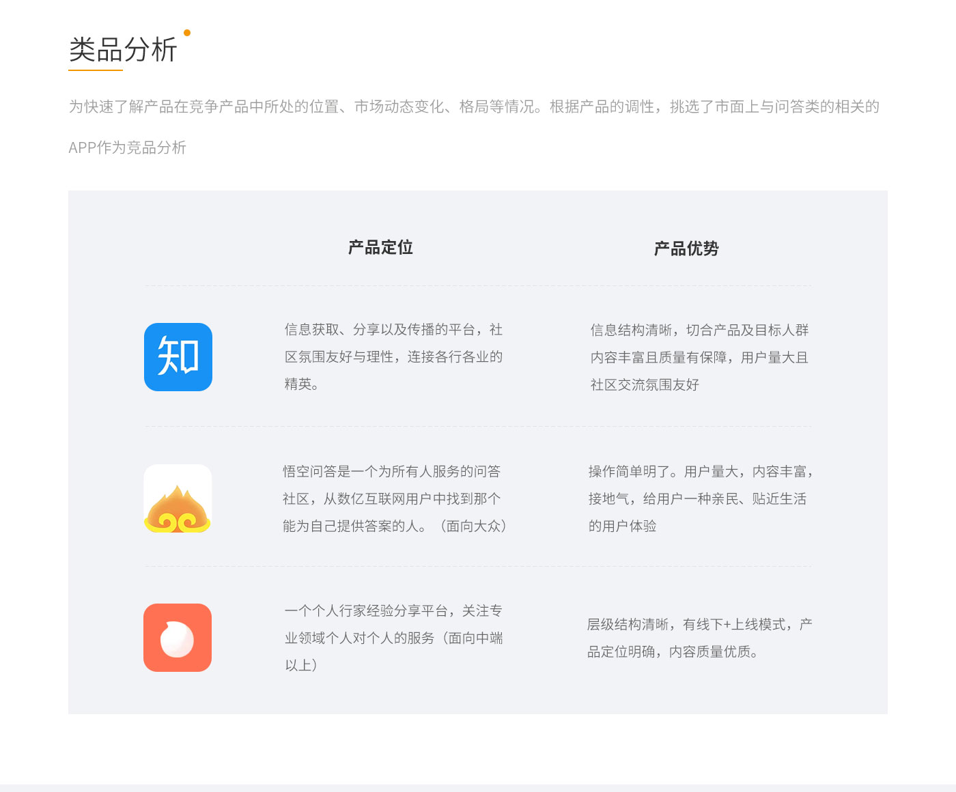Click the divider between Zhihu and Wukong rows

coord(478,427)
